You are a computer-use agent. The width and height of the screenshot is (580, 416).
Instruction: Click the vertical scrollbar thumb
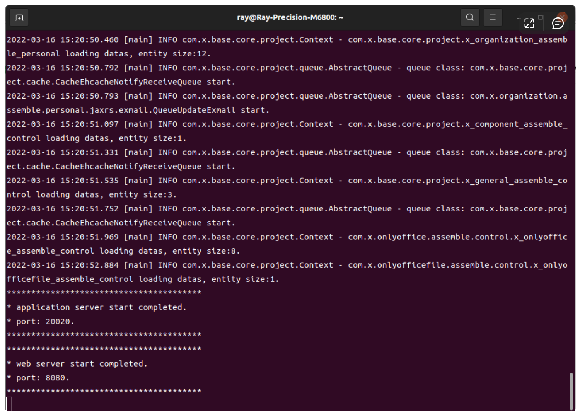[x=571, y=391]
